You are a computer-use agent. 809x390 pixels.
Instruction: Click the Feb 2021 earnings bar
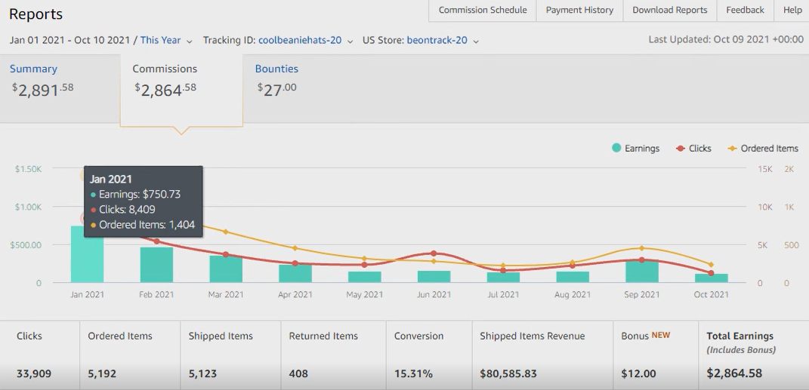click(156, 265)
